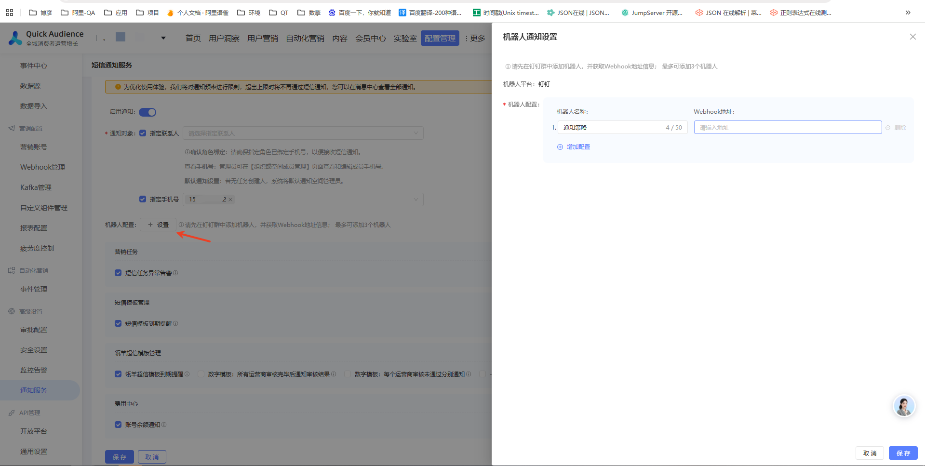Click the plus icon beside 增加配置
925x466 pixels.
click(x=560, y=147)
